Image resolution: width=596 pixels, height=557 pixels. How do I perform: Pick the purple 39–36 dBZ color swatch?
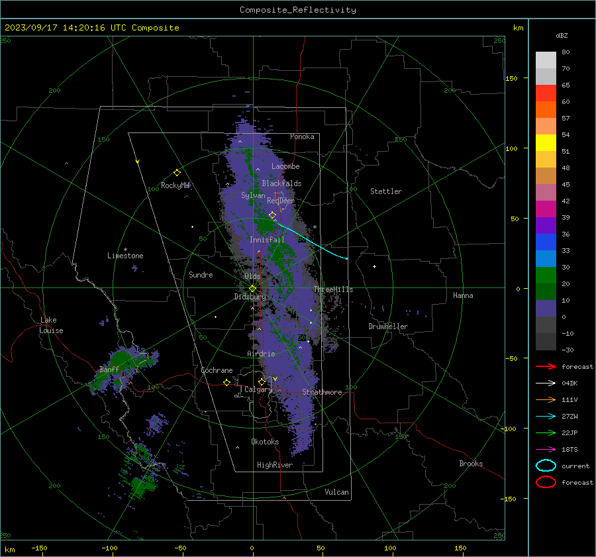click(x=546, y=225)
